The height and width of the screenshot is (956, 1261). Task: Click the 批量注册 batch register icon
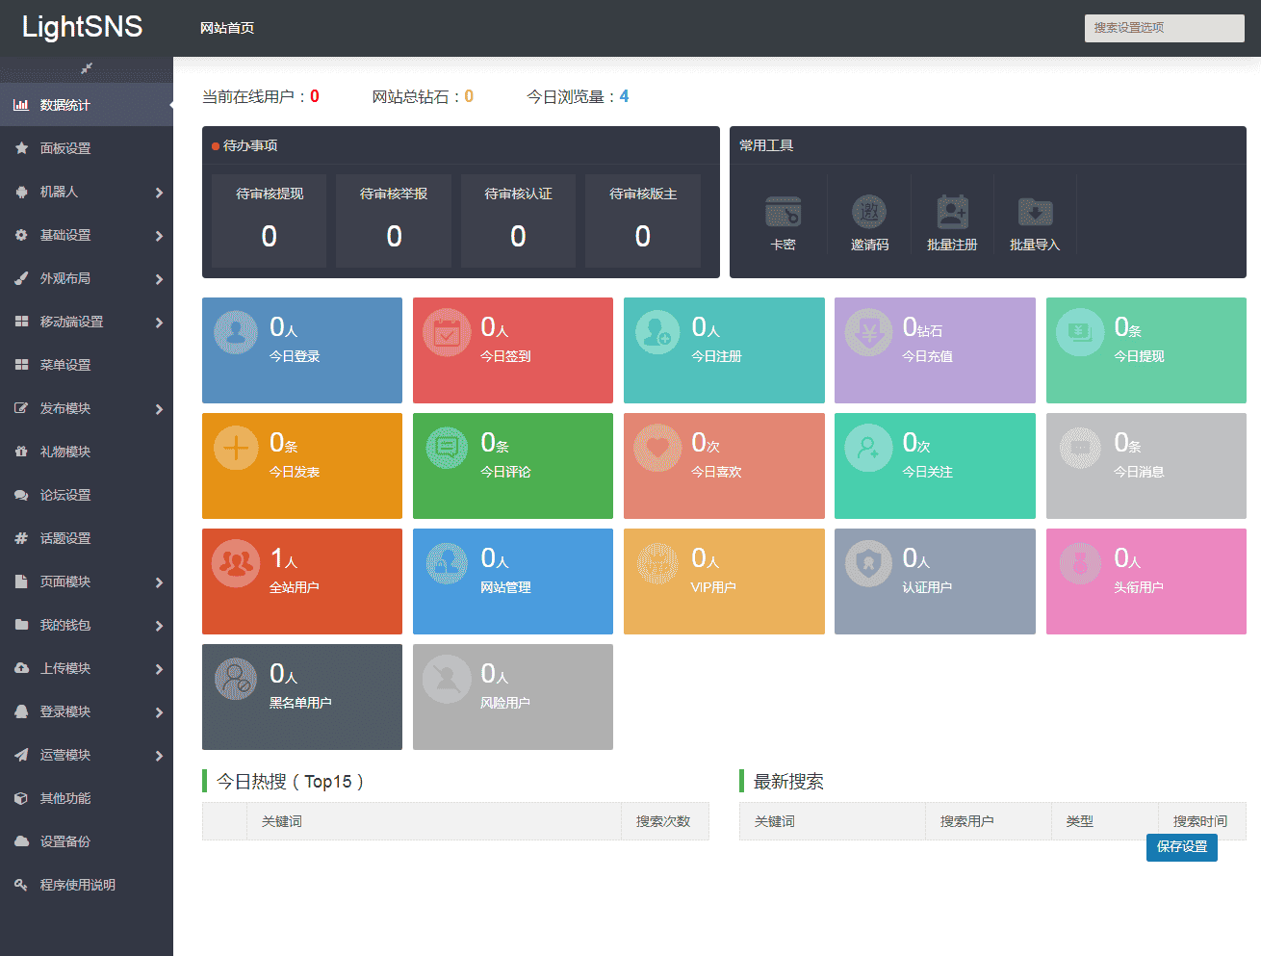(952, 214)
